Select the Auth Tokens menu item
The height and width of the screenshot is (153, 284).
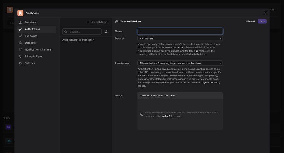[37, 29]
